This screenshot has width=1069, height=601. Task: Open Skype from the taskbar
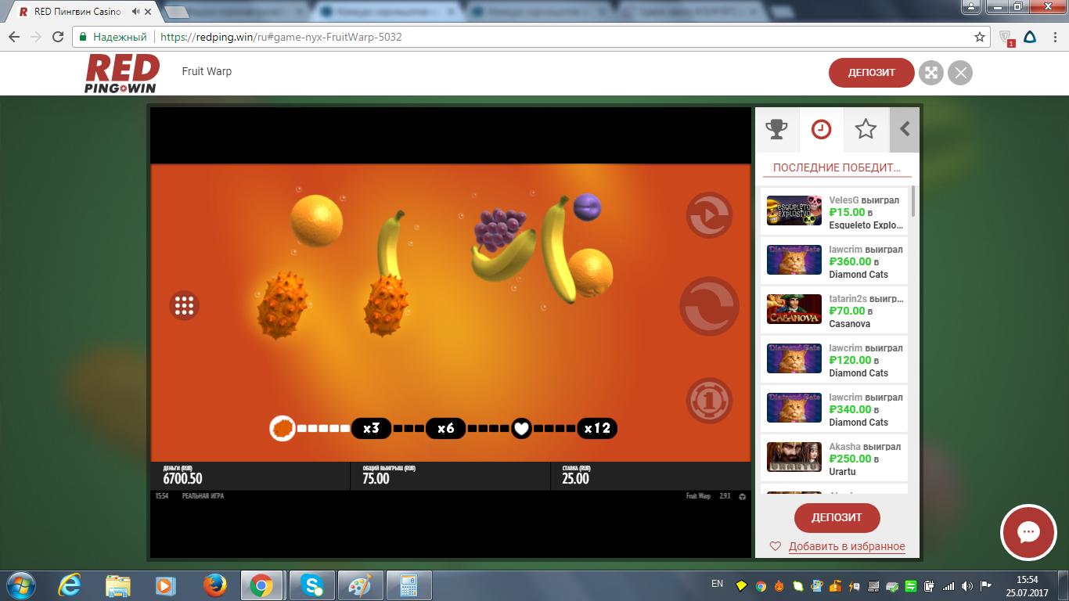(x=312, y=585)
